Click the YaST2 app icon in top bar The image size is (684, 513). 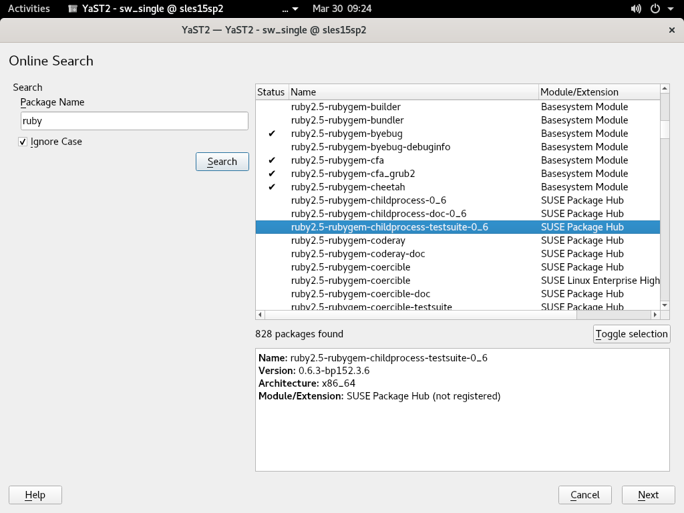coord(73,9)
